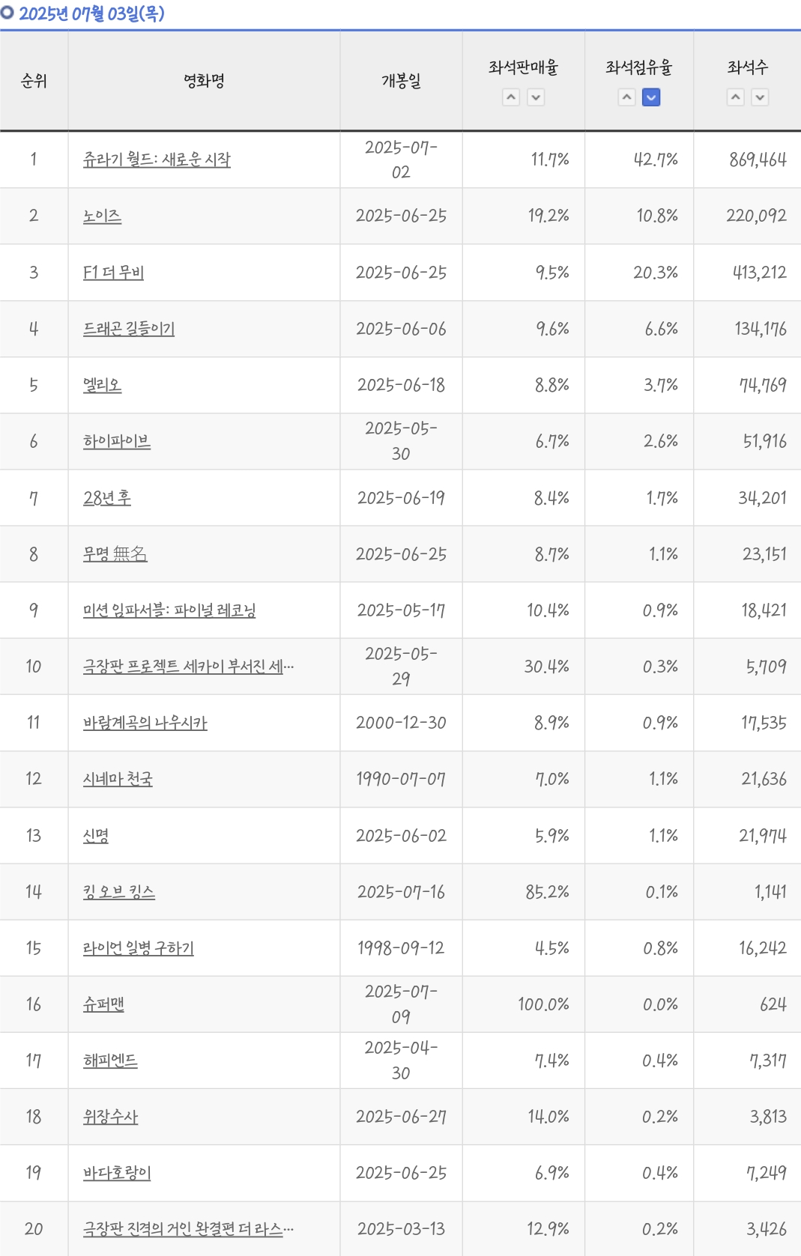Click 킹 오브 킹스 movie link
Screen dimensions: 801x1256
click(119, 892)
